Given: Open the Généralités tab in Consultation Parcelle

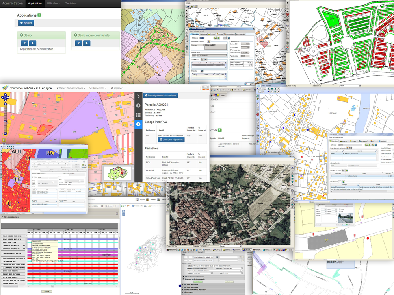Looking at the screenshot, I should click(195, 34).
